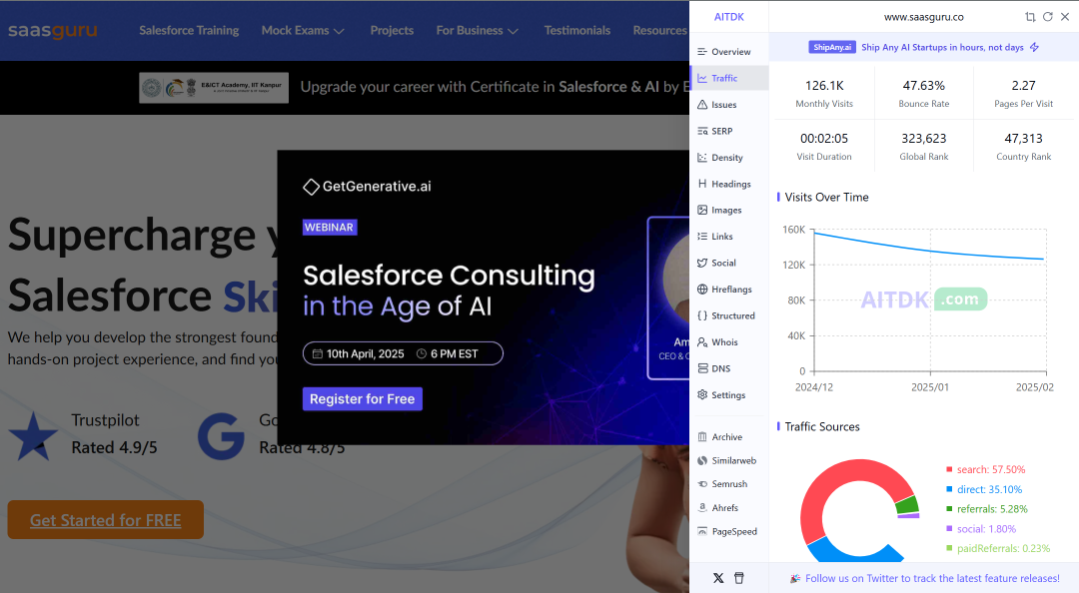
Task: Click the Whois person-search icon
Action: pos(702,341)
